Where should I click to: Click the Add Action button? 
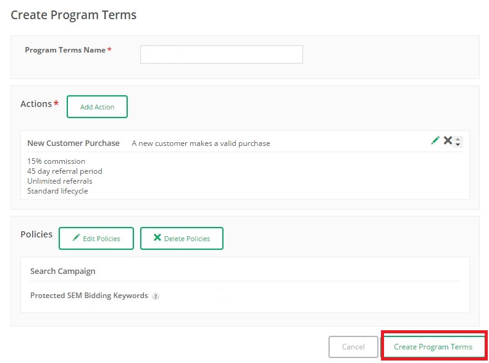click(x=98, y=107)
